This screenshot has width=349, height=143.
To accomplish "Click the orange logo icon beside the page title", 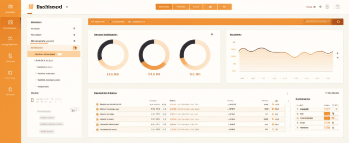I will 31,7.
